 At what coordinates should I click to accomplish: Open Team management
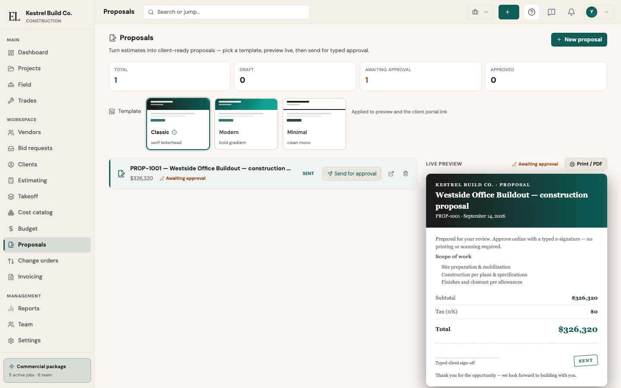pos(47,325)
